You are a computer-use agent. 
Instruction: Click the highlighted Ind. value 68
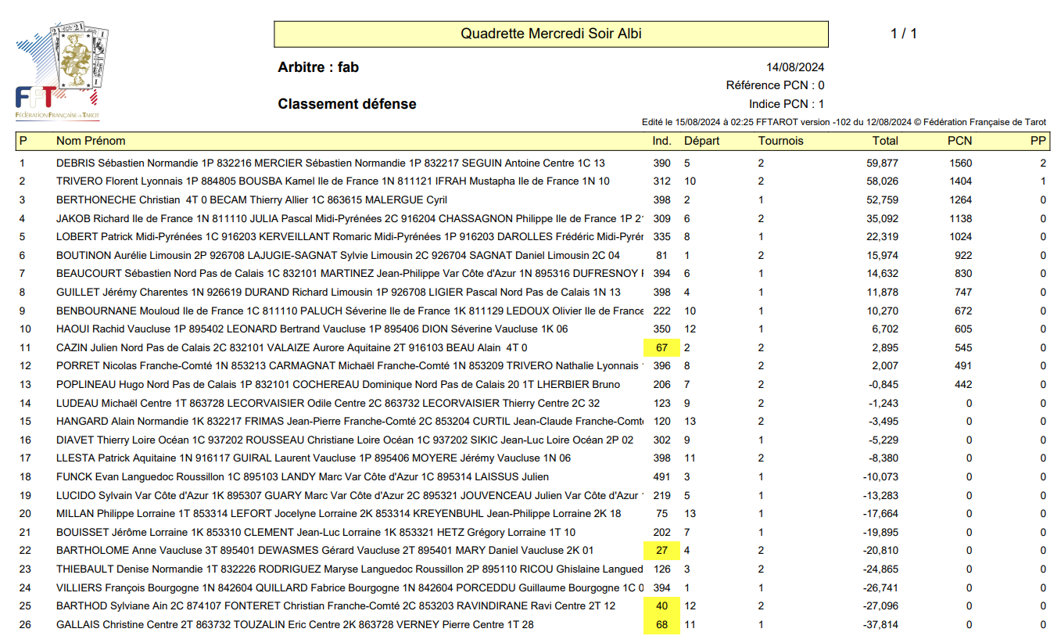coord(662,625)
